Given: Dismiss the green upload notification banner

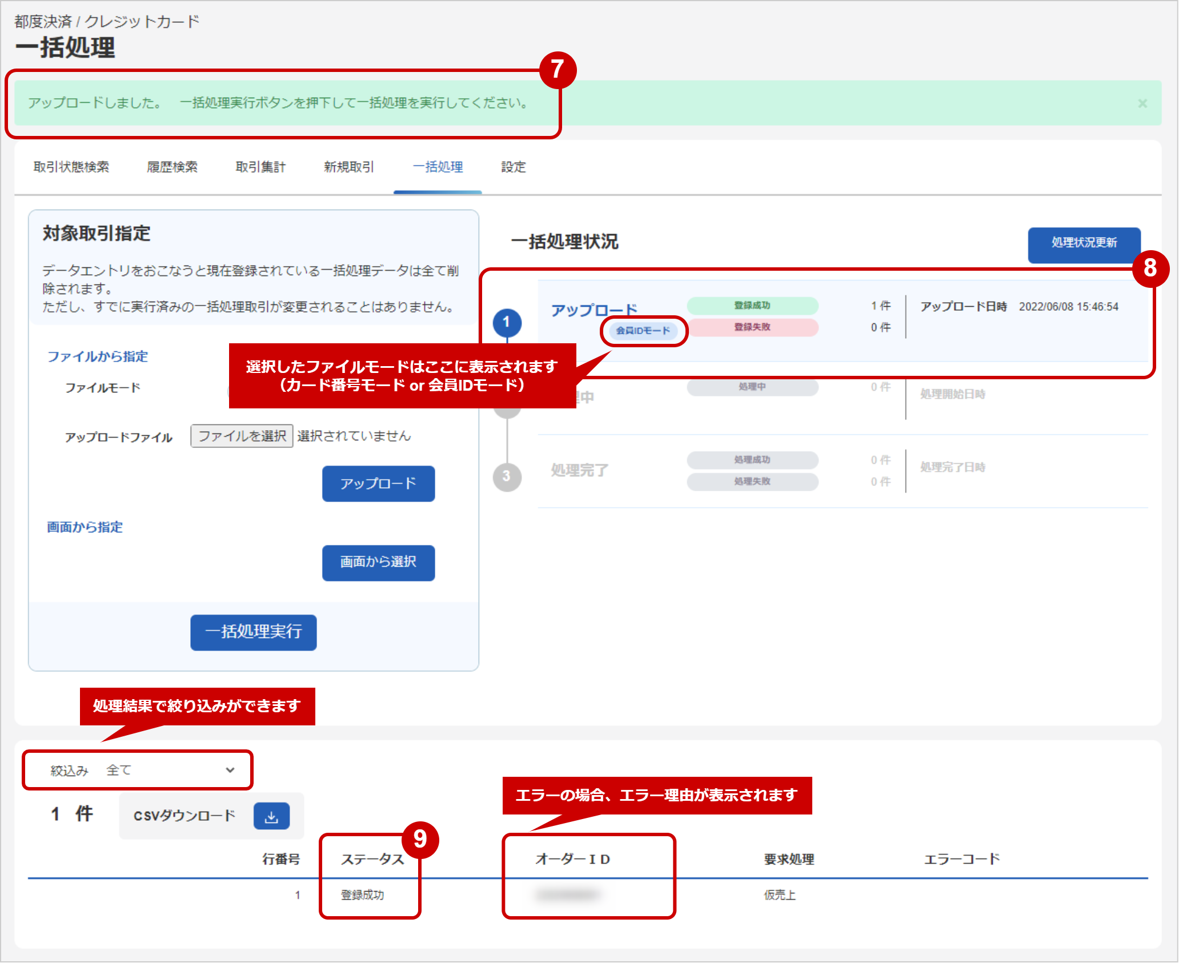Looking at the screenshot, I should [1142, 103].
